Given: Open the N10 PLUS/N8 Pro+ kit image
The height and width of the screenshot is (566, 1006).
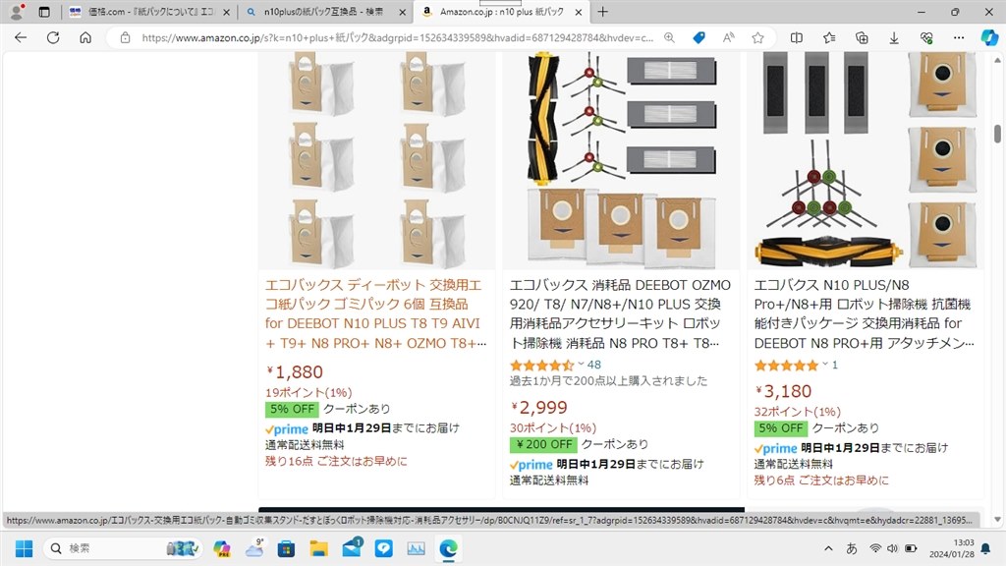Looking at the screenshot, I should coord(865,160).
